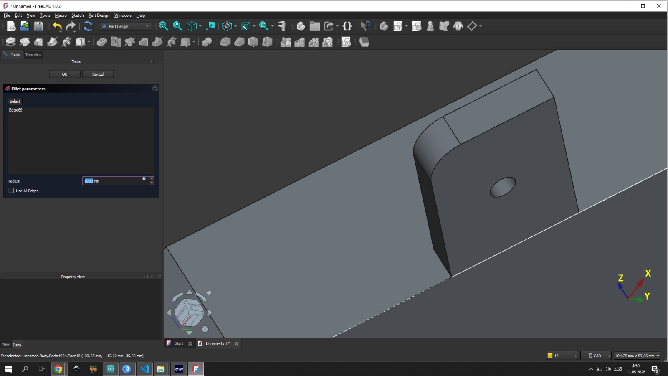Open Google Chrome from the taskbar
668x376 pixels.
pos(58,369)
